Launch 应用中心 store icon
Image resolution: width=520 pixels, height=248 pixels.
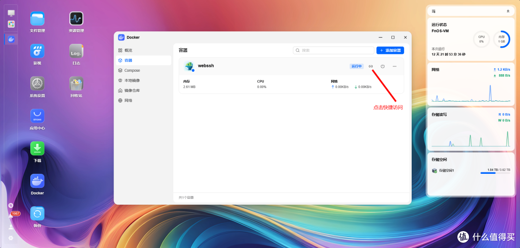(37, 116)
